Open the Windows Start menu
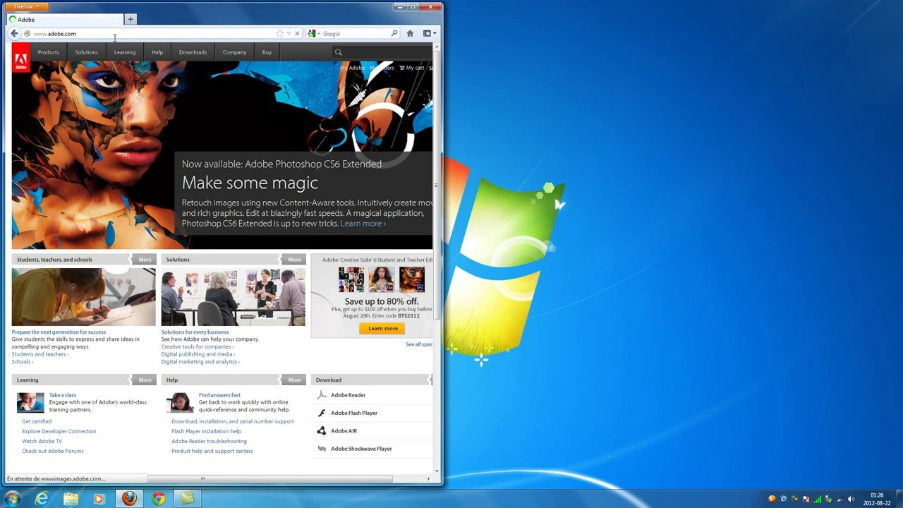Image resolution: width=903 pixels, height=508 pixels. [x=12, y=498]
